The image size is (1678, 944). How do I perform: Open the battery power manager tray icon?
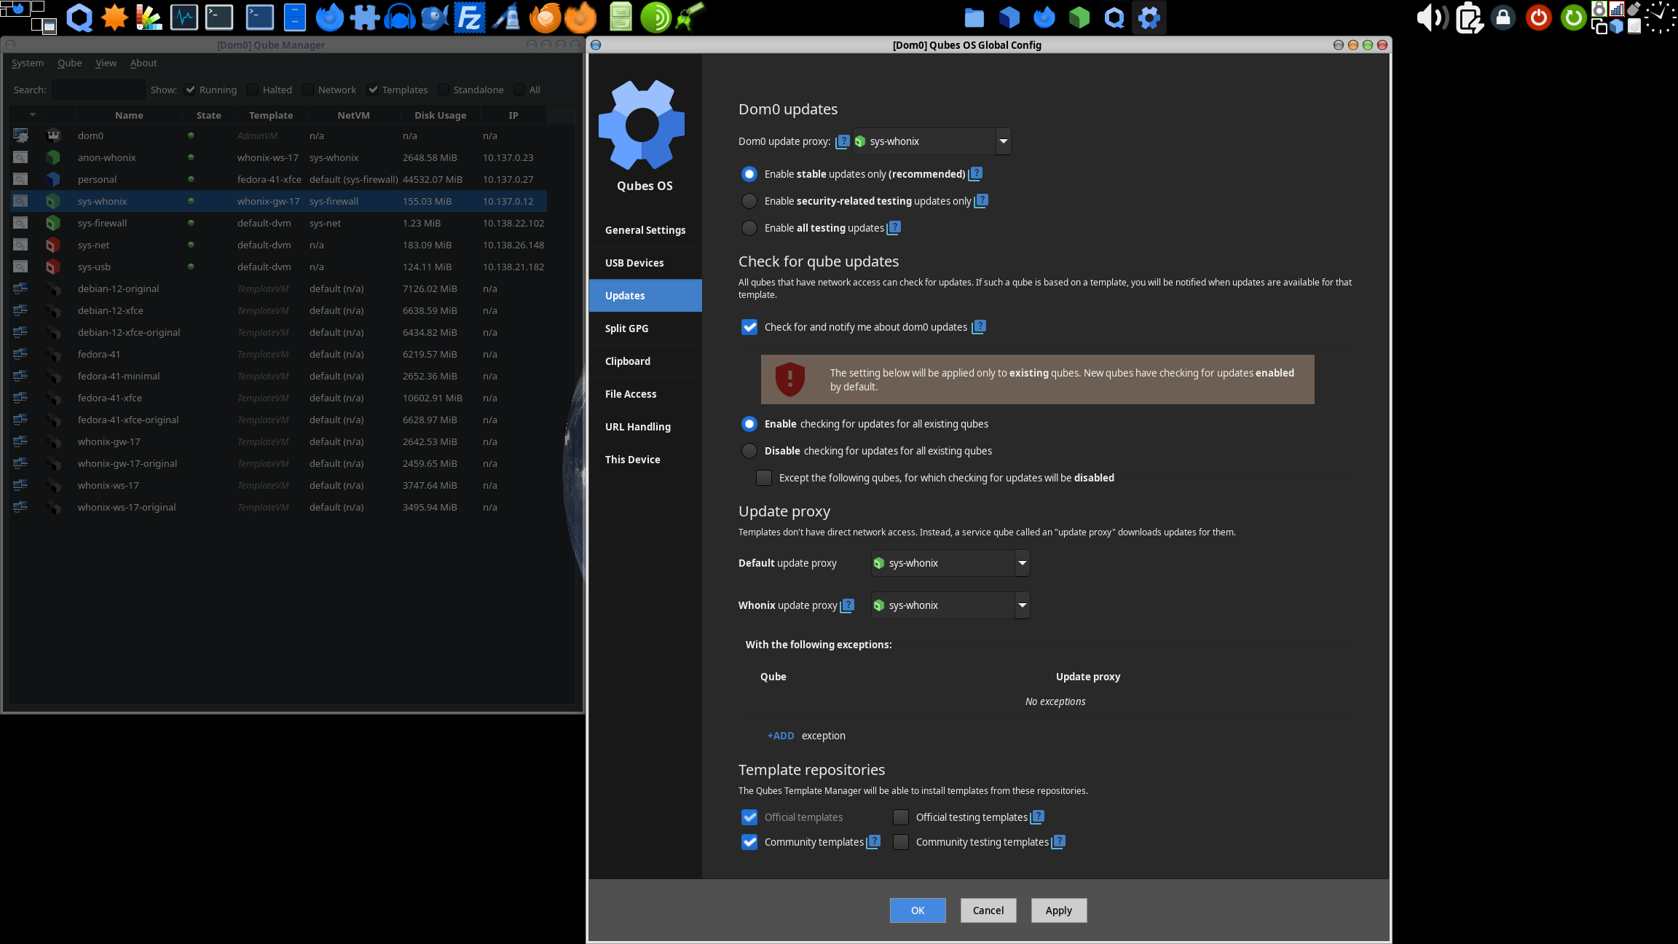click(1469, 17)
